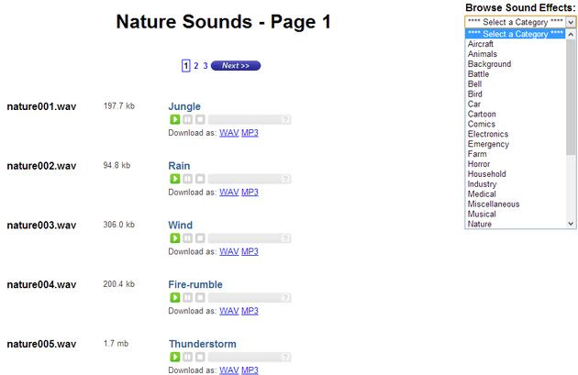Open the Select a Category dropdown arrow
This screenshot has height=375, width=578.
pyautogui.click(x=571, y=22)
